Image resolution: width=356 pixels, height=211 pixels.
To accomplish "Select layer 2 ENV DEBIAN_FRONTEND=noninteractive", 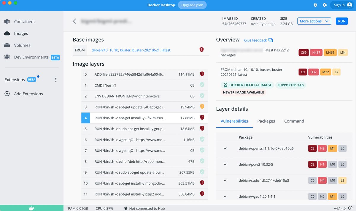I will tap(144, 96).
